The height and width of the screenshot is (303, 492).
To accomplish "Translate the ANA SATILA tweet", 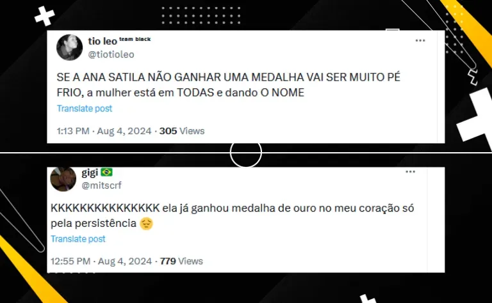I will pyautogui.click(x=85, y=108).
